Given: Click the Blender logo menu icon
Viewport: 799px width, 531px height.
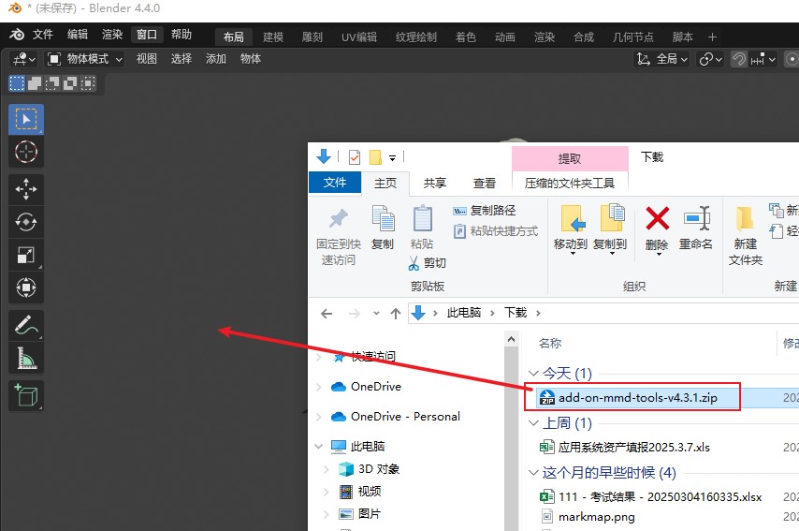Looking at the screenshot, I should point(17,34).
